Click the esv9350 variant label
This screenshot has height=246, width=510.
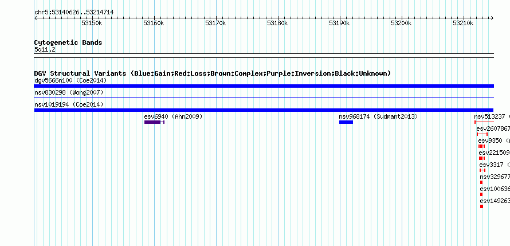click(x=491, y=140)
